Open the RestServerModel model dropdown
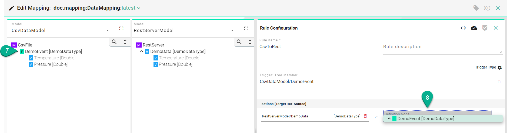 232,31
